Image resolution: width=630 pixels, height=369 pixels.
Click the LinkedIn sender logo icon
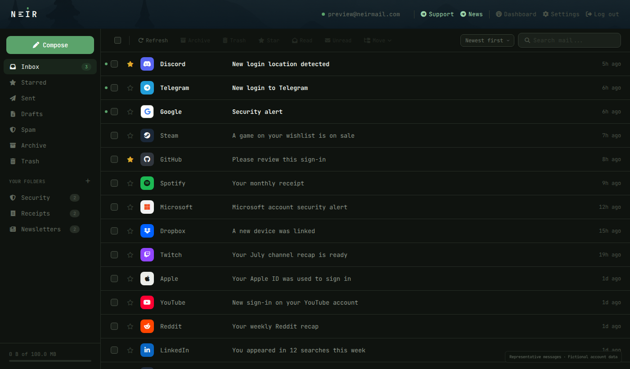click(x=147, y=350)
